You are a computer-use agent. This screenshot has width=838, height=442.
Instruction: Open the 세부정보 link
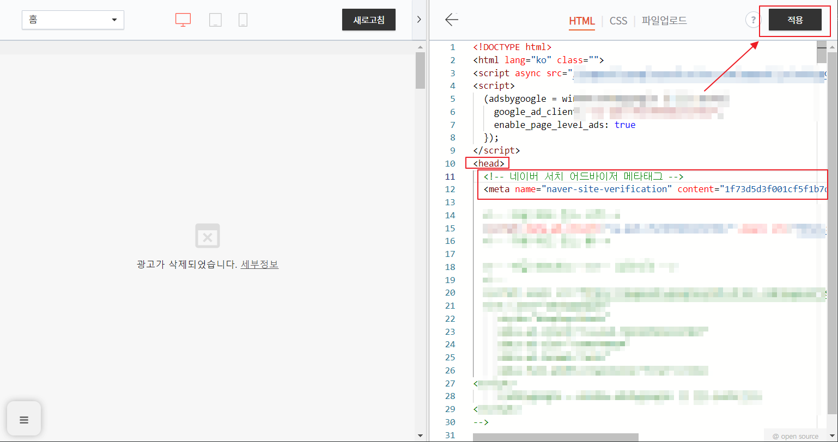[x=259, y=265]
